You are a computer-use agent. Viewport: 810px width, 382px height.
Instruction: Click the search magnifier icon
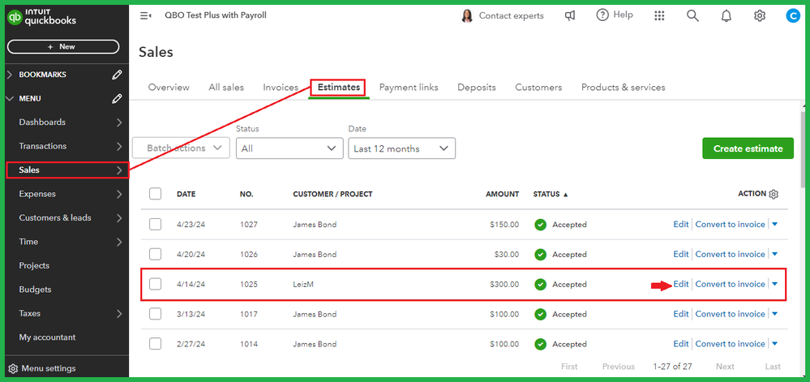pyautogui.click(x=692, y=15)
